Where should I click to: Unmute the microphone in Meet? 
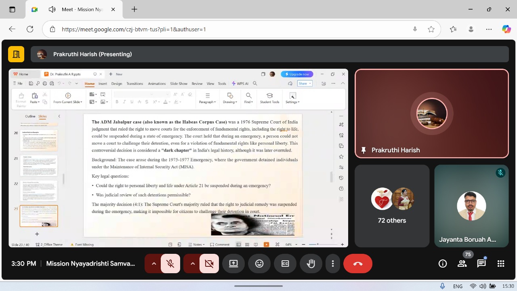(170, 264)
